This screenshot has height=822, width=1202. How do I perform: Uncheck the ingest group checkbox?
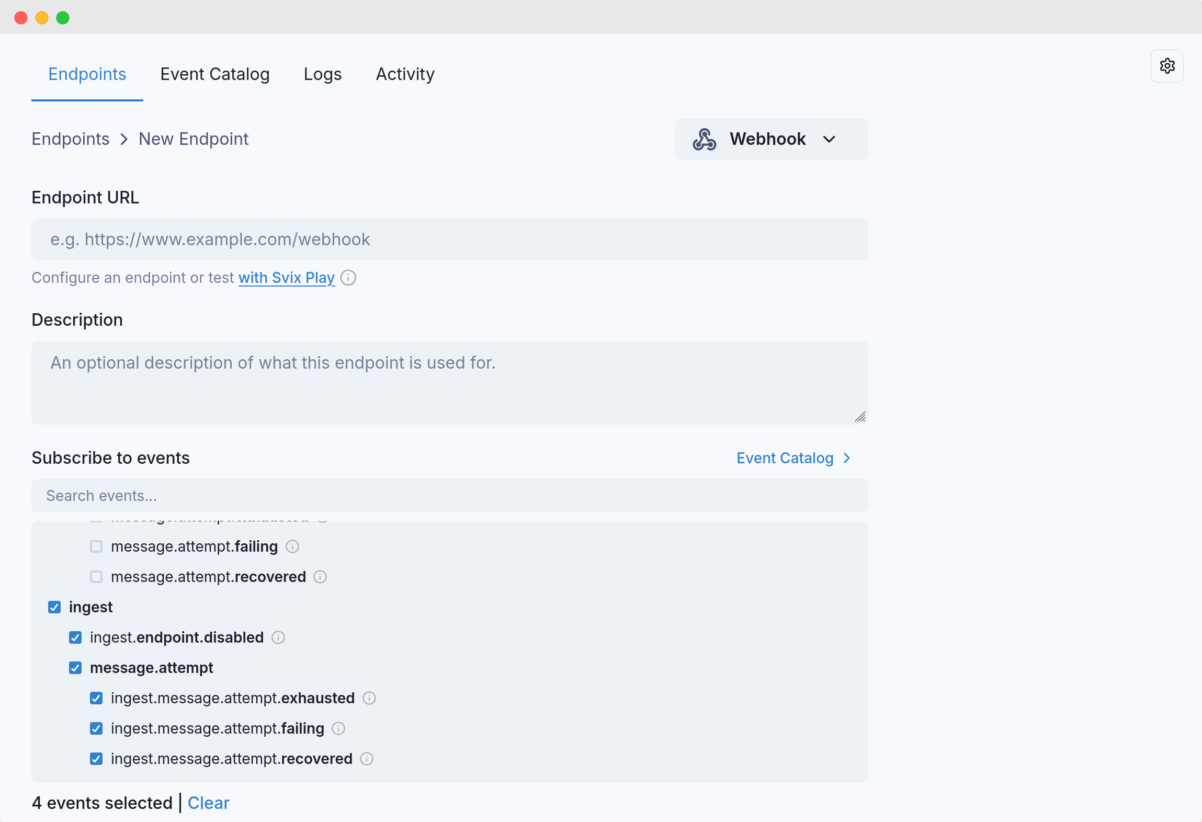pyautogui.click(x=54, y=608)
